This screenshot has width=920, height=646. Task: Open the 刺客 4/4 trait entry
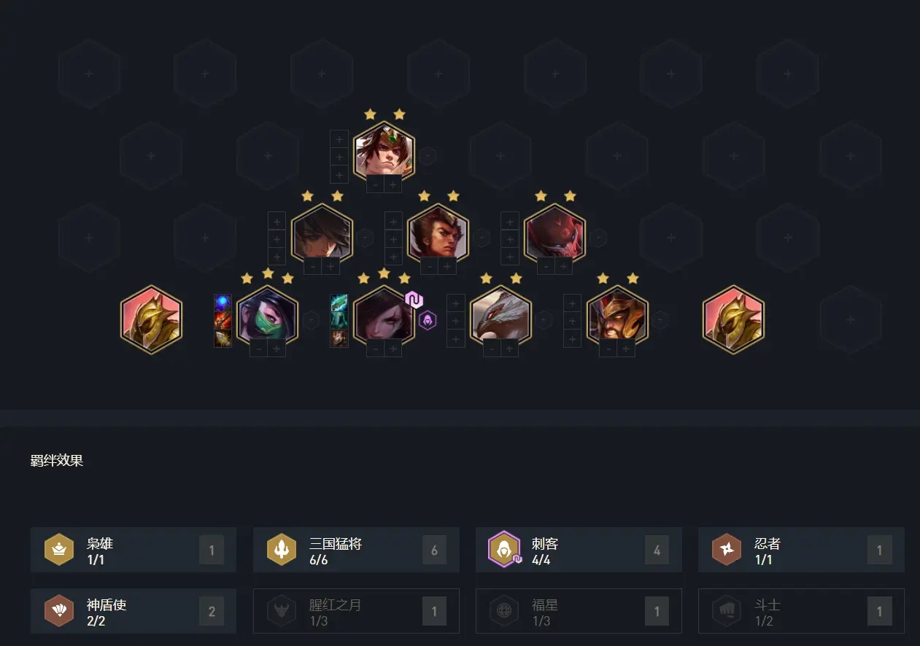point(579,550)
